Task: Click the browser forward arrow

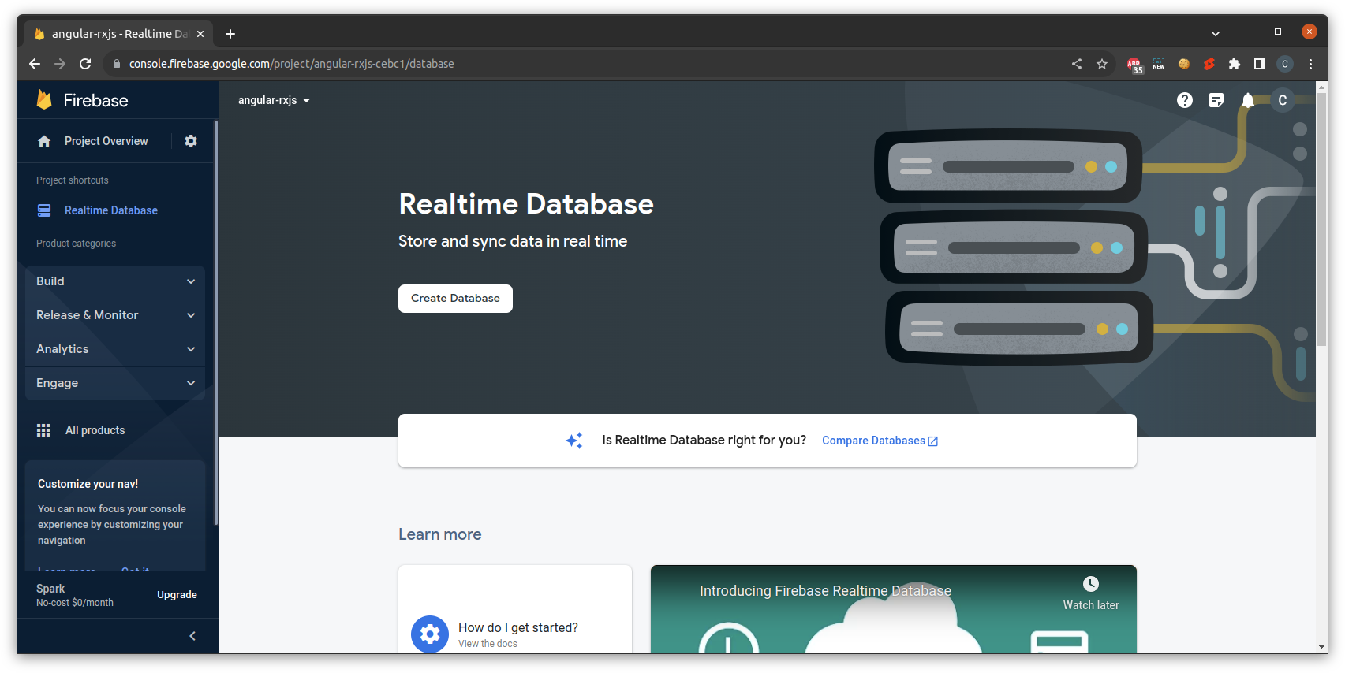Action: click(x=60, y=64)
